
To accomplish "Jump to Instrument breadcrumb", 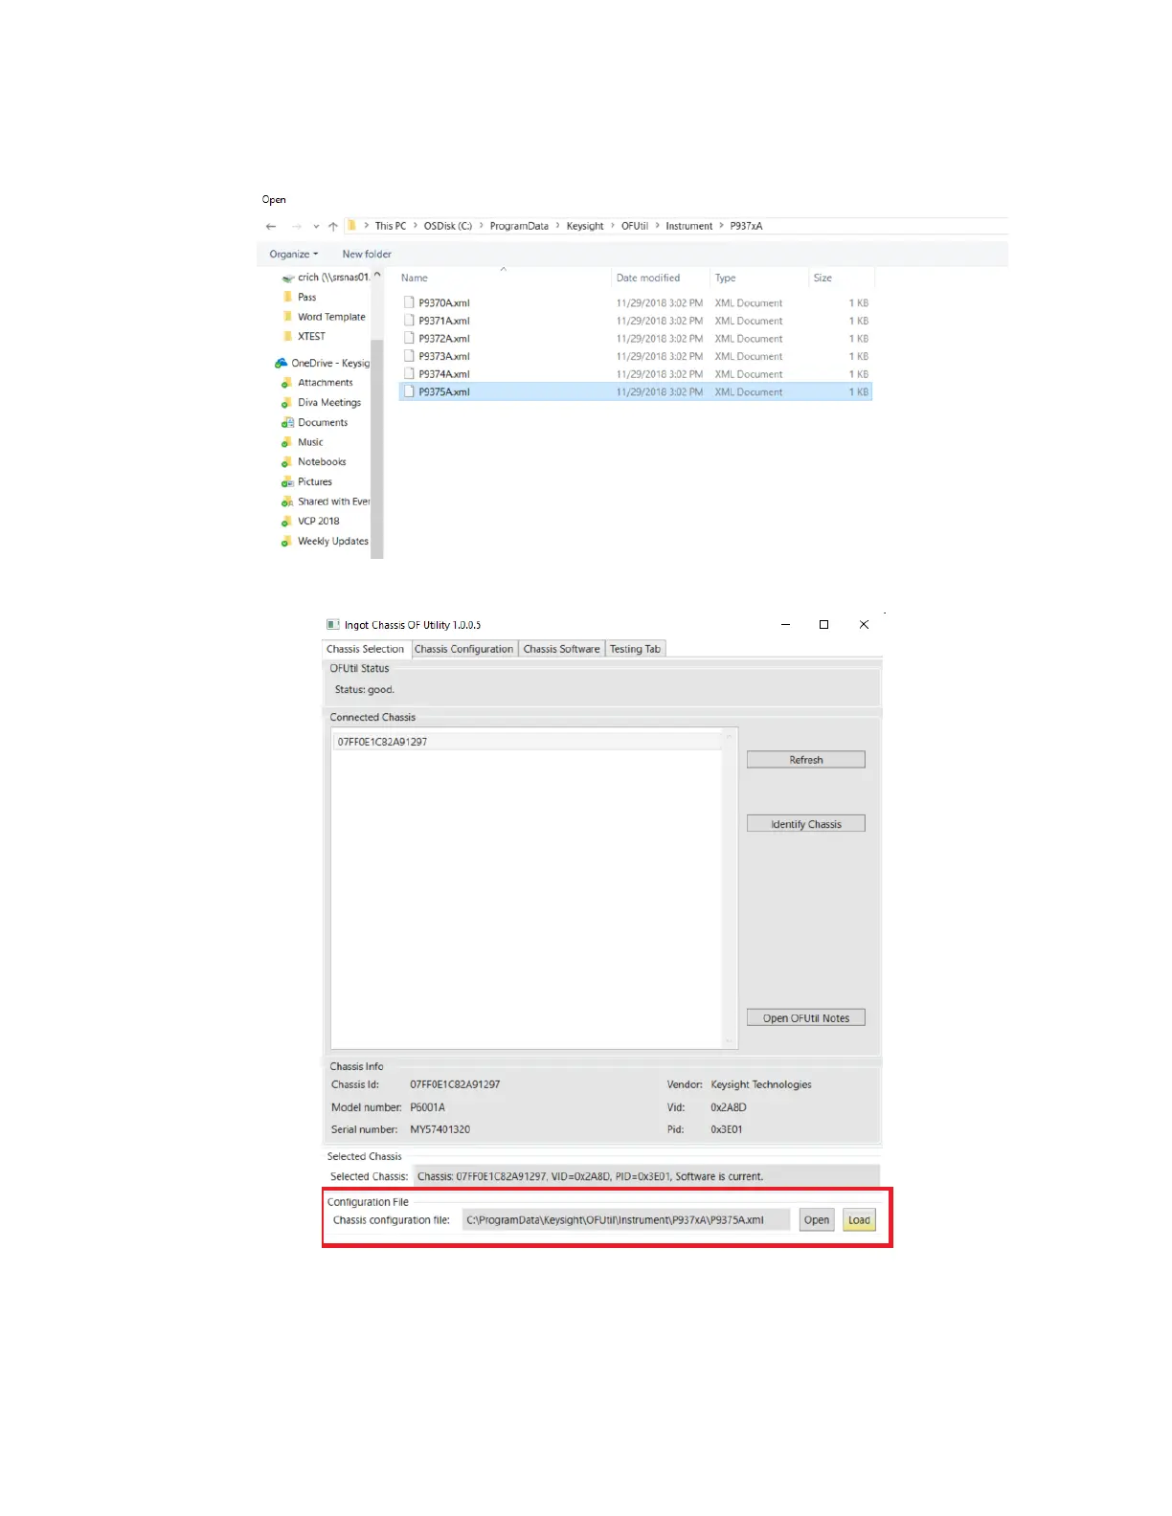I will point(689,227).
